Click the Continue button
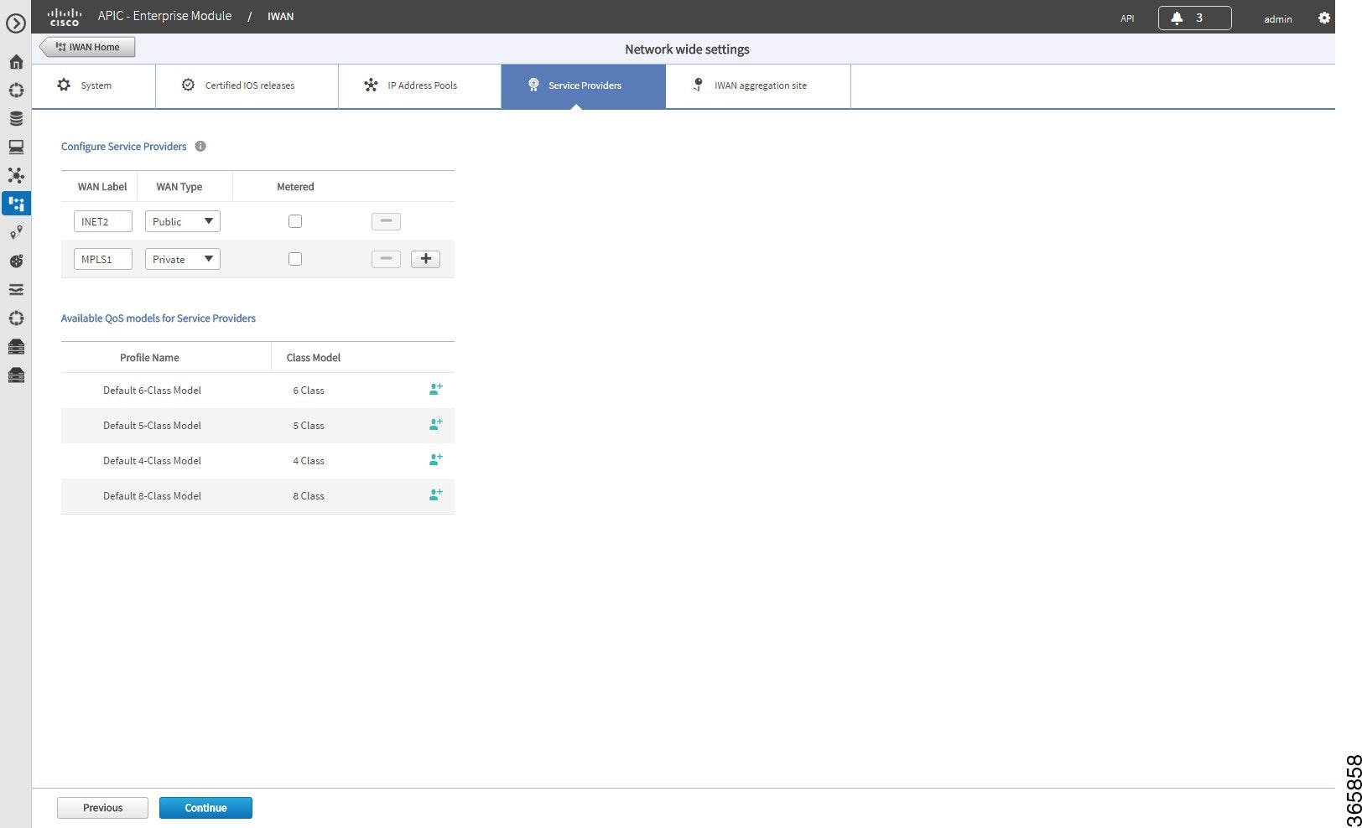 point(205,808)
